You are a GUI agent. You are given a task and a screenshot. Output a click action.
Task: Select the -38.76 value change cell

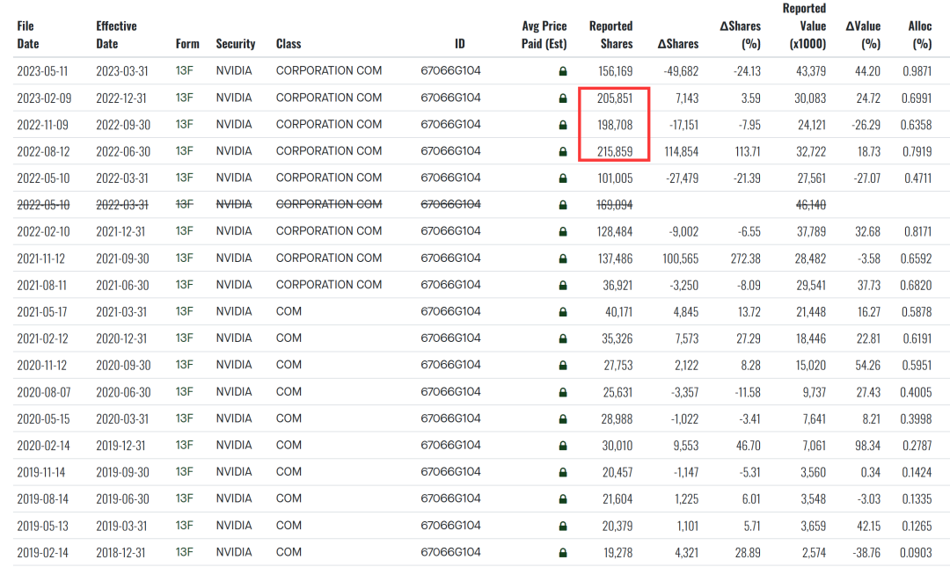(866, 552)
